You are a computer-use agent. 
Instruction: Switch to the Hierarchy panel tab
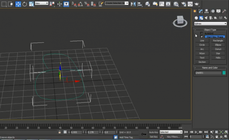(x=207, y=11)
